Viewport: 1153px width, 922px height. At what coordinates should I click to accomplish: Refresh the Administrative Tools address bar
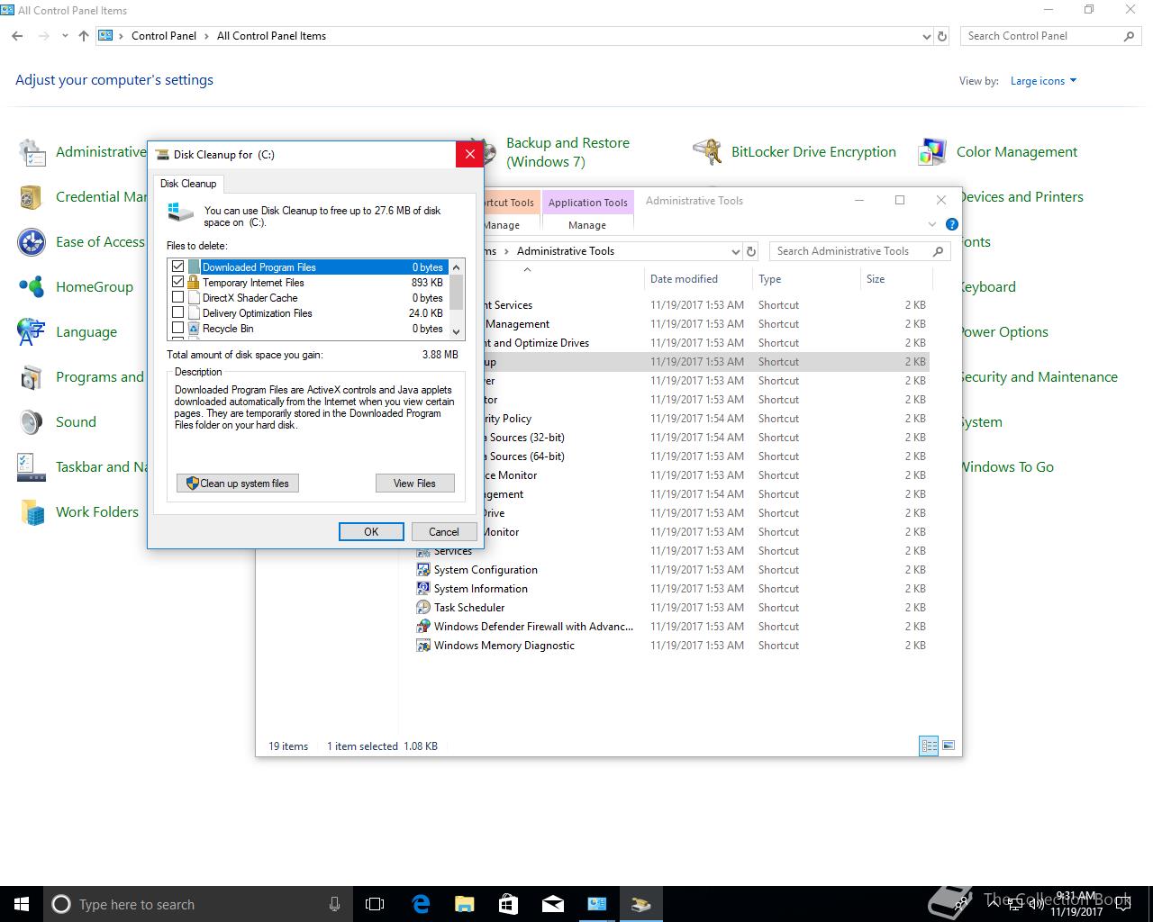pos(751,251)
